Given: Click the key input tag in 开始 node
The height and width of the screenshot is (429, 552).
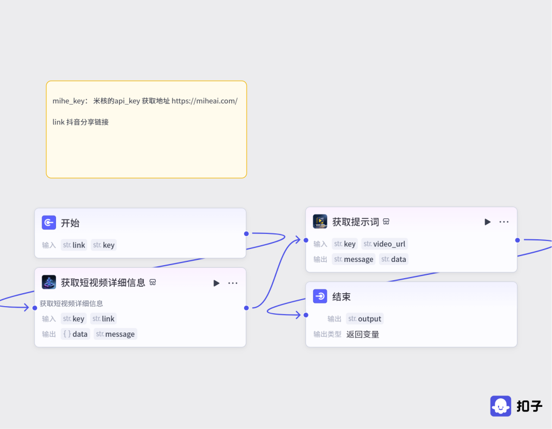Looking at the screenshot, I should click(103, 245).
